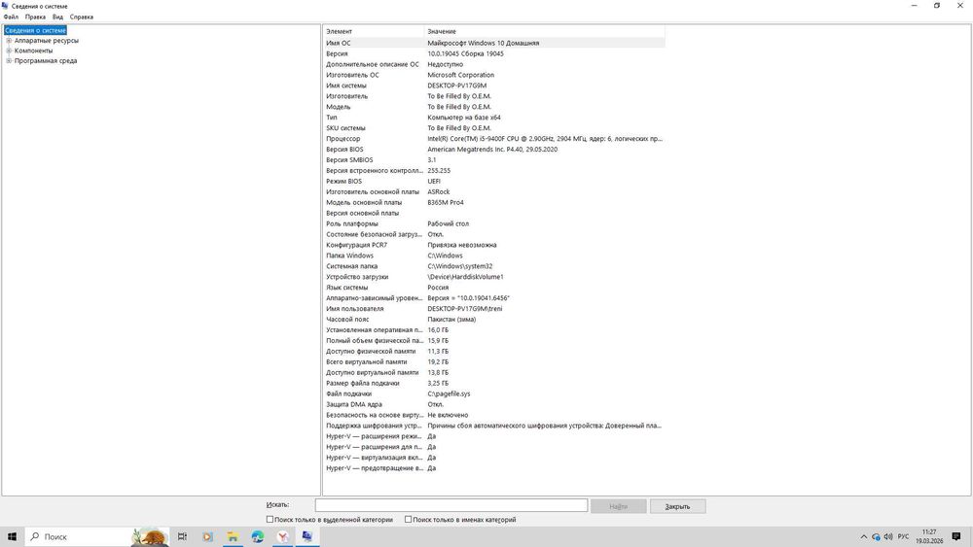Select the Язык системы row
Screen dimensions: 973x547
pyautogui.click(x=494, y=288)
